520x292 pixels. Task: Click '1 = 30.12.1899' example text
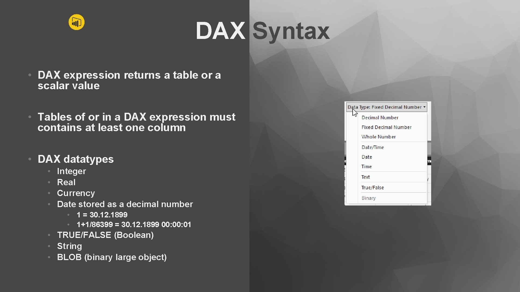coord(102,215)
